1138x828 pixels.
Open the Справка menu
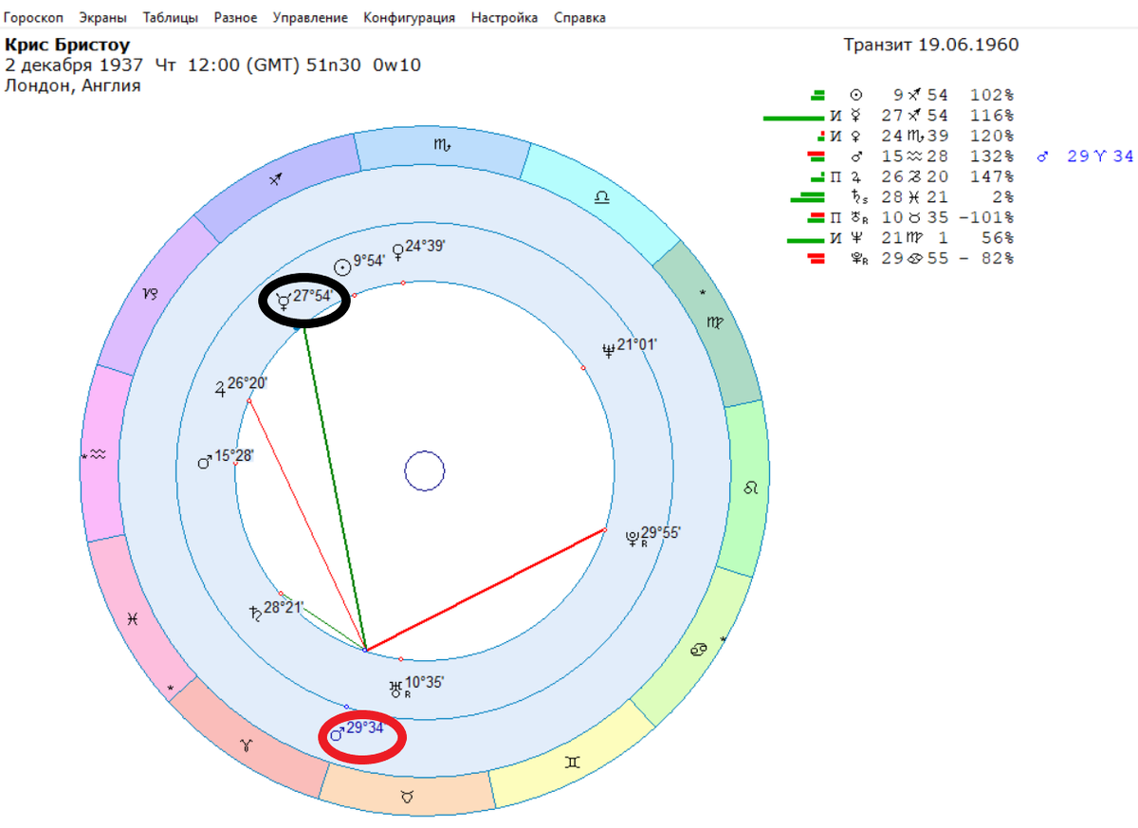click(x=579, y=18)
